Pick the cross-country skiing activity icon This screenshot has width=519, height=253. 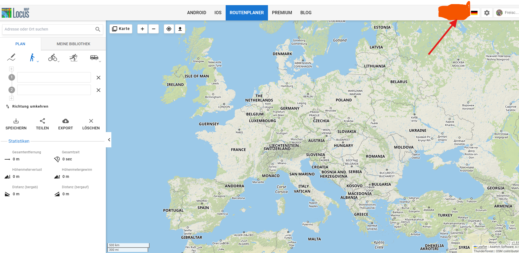coord(73,57)
